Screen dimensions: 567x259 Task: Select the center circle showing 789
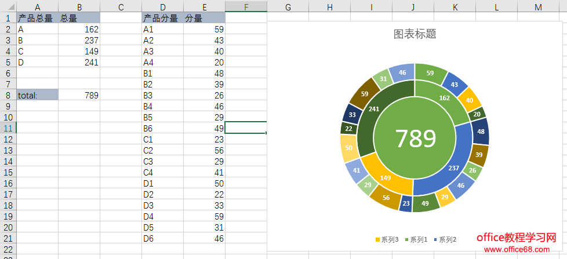415,138
